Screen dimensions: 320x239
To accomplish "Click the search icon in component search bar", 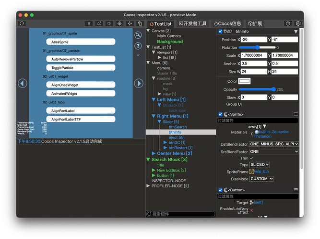I will [x=149, y=214].
